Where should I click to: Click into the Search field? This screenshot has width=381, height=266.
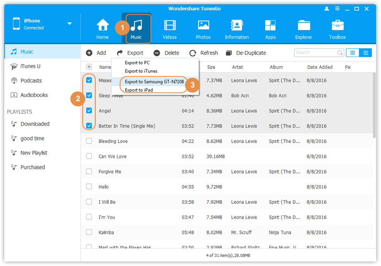click(315, 53)
